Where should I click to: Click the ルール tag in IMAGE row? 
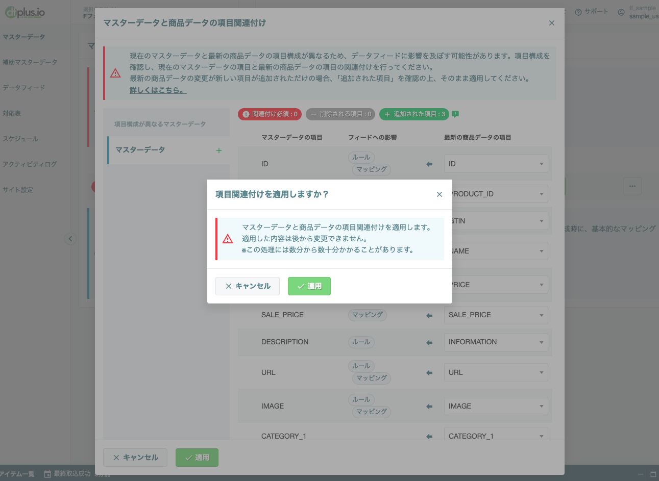361,399
